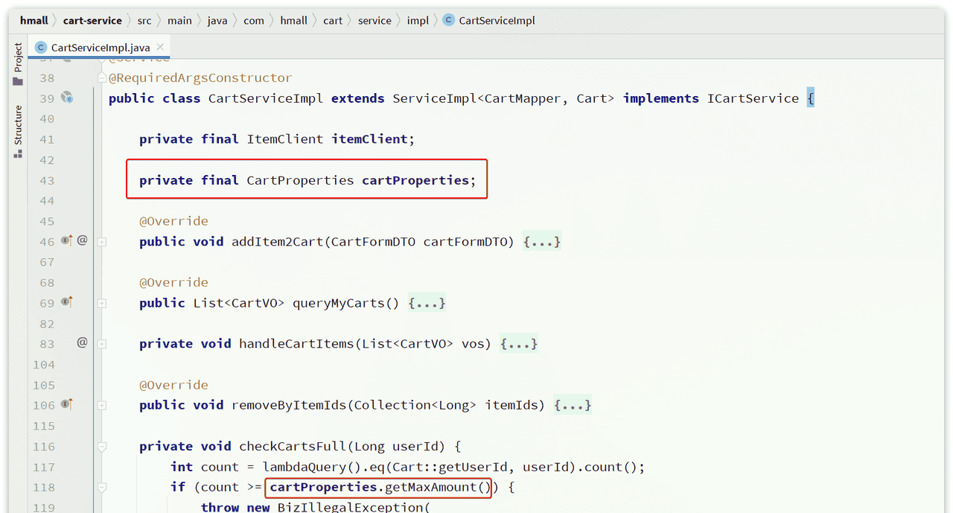Click the @ annotation gutter icon on line 46
The image size is (953, 513).
82,240
